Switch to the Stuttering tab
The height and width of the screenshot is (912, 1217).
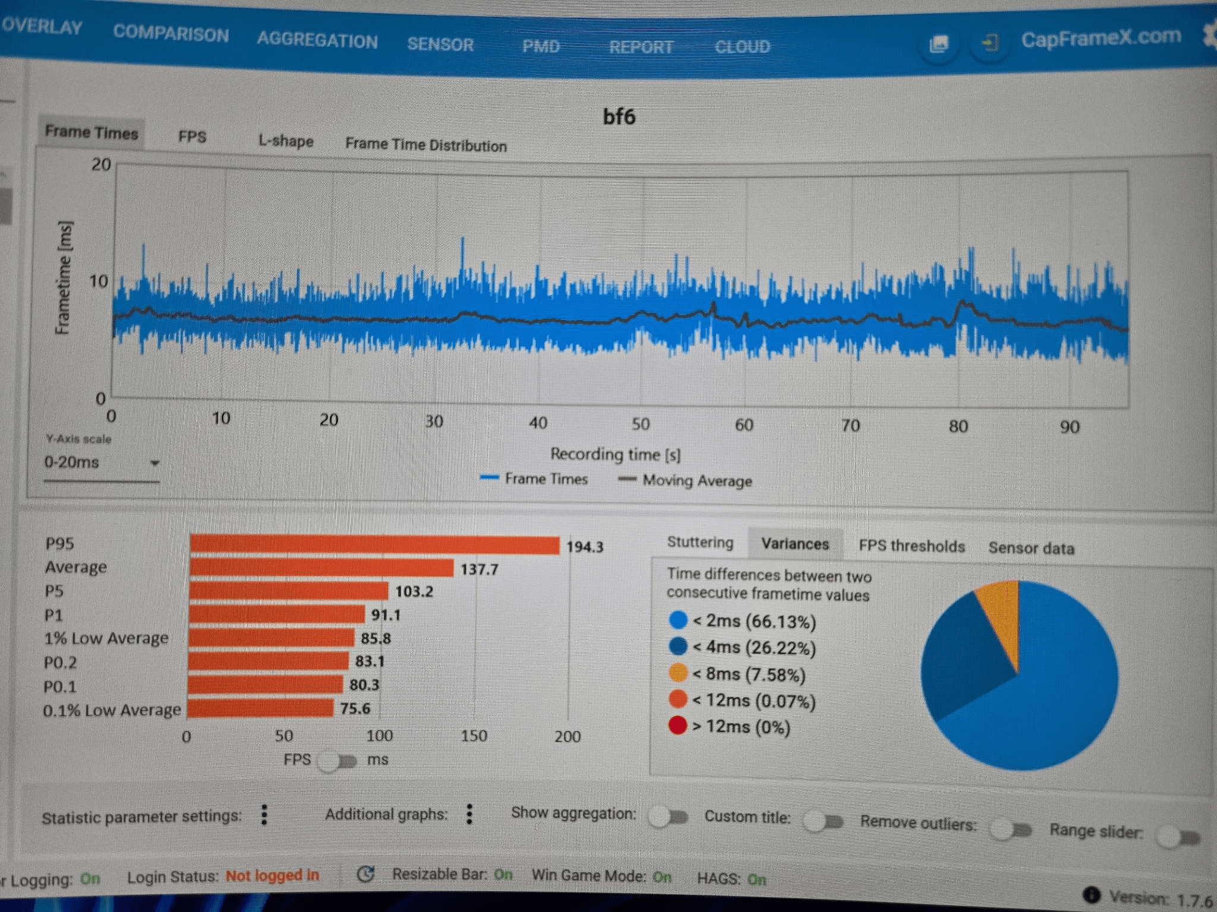click(x=700, y=542)
